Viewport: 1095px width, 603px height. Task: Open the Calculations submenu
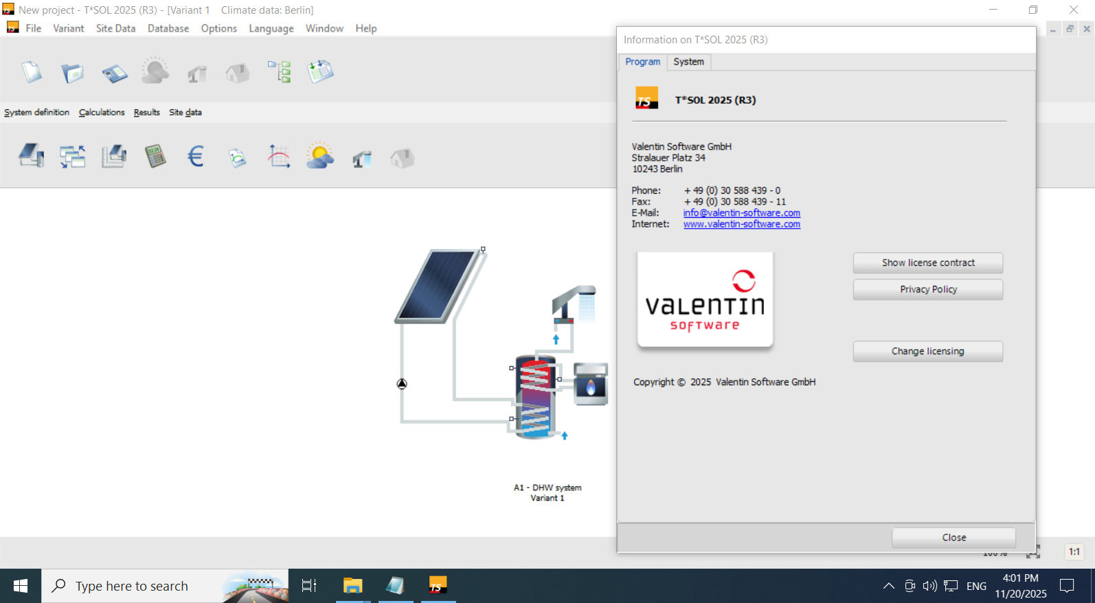click(x=102, y=113)
